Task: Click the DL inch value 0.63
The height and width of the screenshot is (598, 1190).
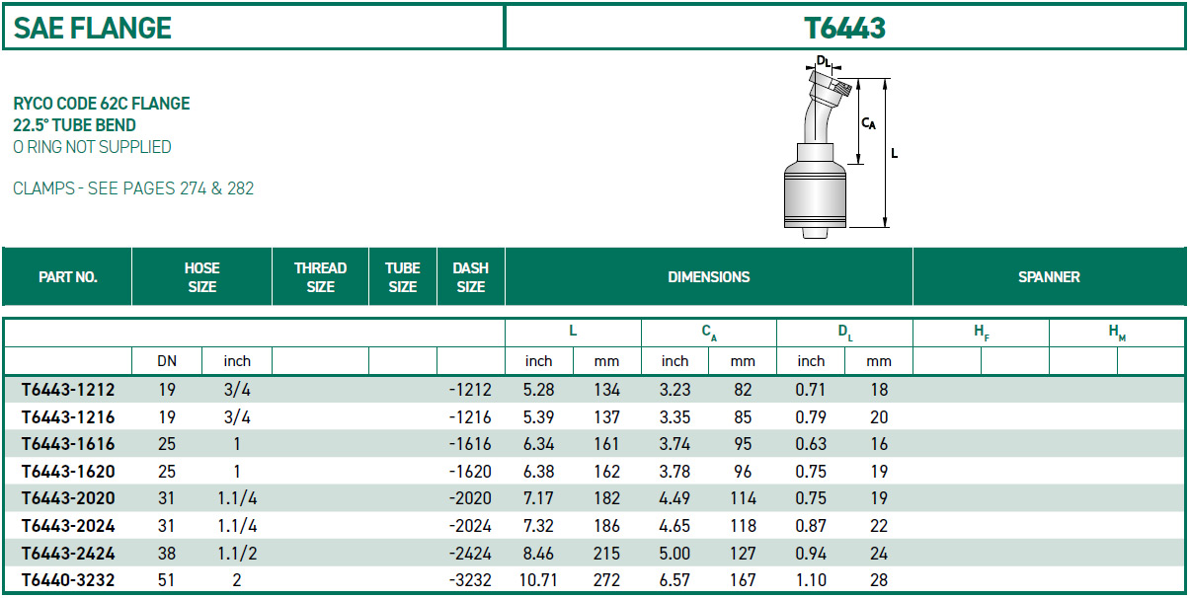Action: (x=811, y=444)
